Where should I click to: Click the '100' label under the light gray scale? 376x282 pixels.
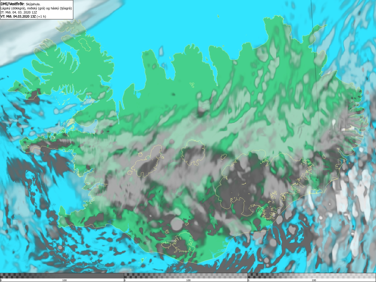(x=314, y=280)
